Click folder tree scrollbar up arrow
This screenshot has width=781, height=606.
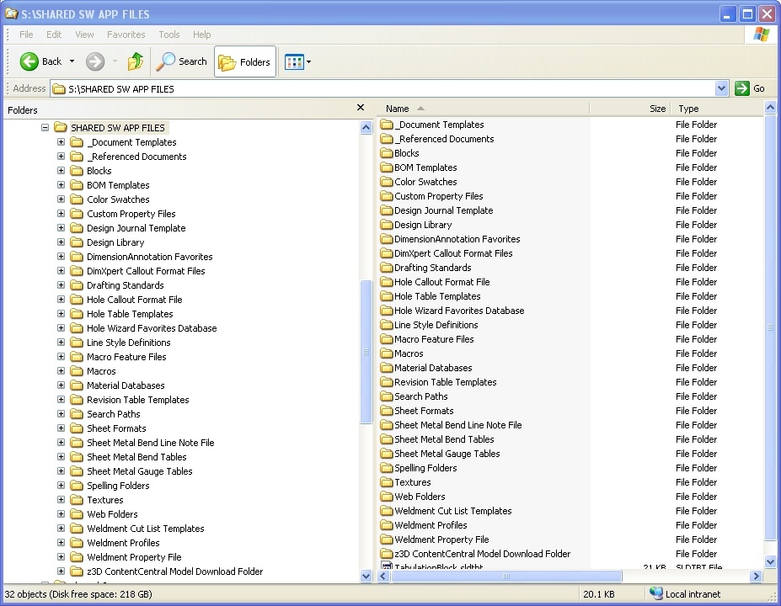tap(366, 127)
